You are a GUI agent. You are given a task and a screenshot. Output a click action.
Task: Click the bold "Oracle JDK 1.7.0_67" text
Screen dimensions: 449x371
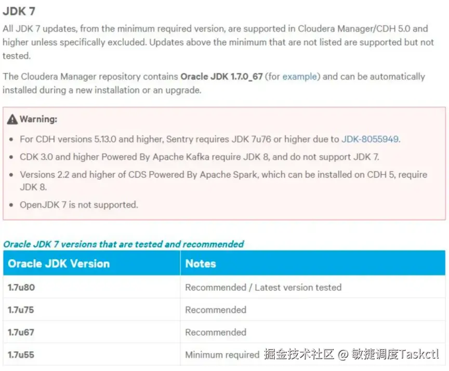click(x=221, y=76)
